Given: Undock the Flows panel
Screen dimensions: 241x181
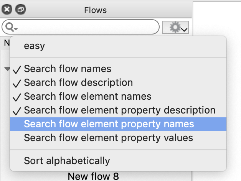Looking at the screenshot, I should (x=21, y=10).
